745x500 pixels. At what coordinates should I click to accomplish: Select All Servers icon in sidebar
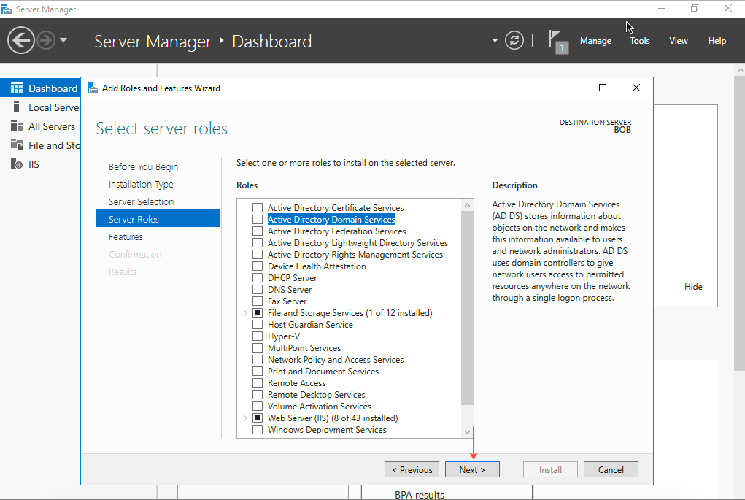[17, 126]
